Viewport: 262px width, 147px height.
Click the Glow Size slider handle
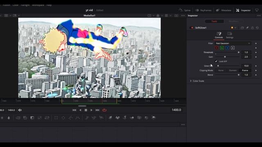[x=218, y=66]
